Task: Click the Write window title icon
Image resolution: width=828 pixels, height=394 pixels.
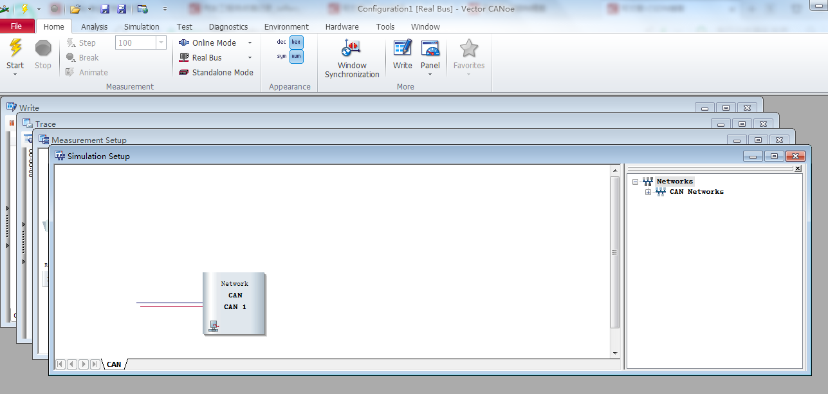Action: click(x=12, y=107)
